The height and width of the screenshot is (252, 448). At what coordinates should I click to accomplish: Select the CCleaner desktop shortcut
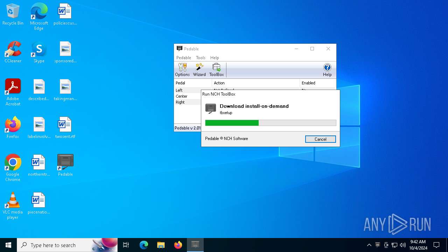point(13,52)
